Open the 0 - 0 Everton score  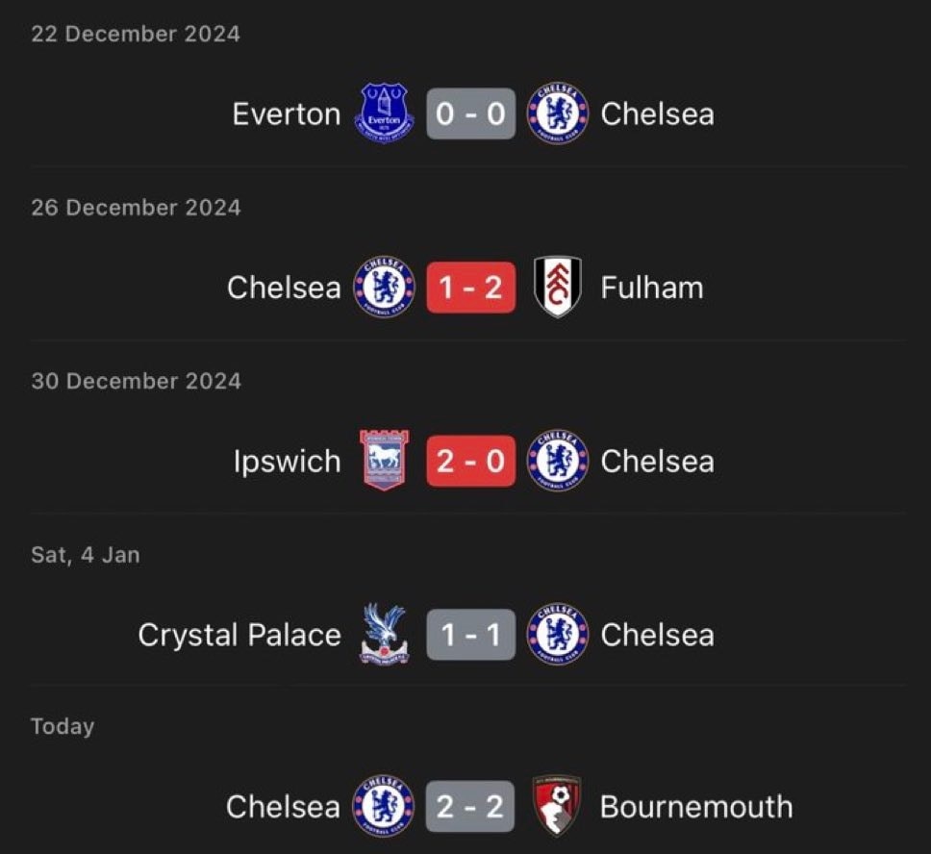[471, 114]
